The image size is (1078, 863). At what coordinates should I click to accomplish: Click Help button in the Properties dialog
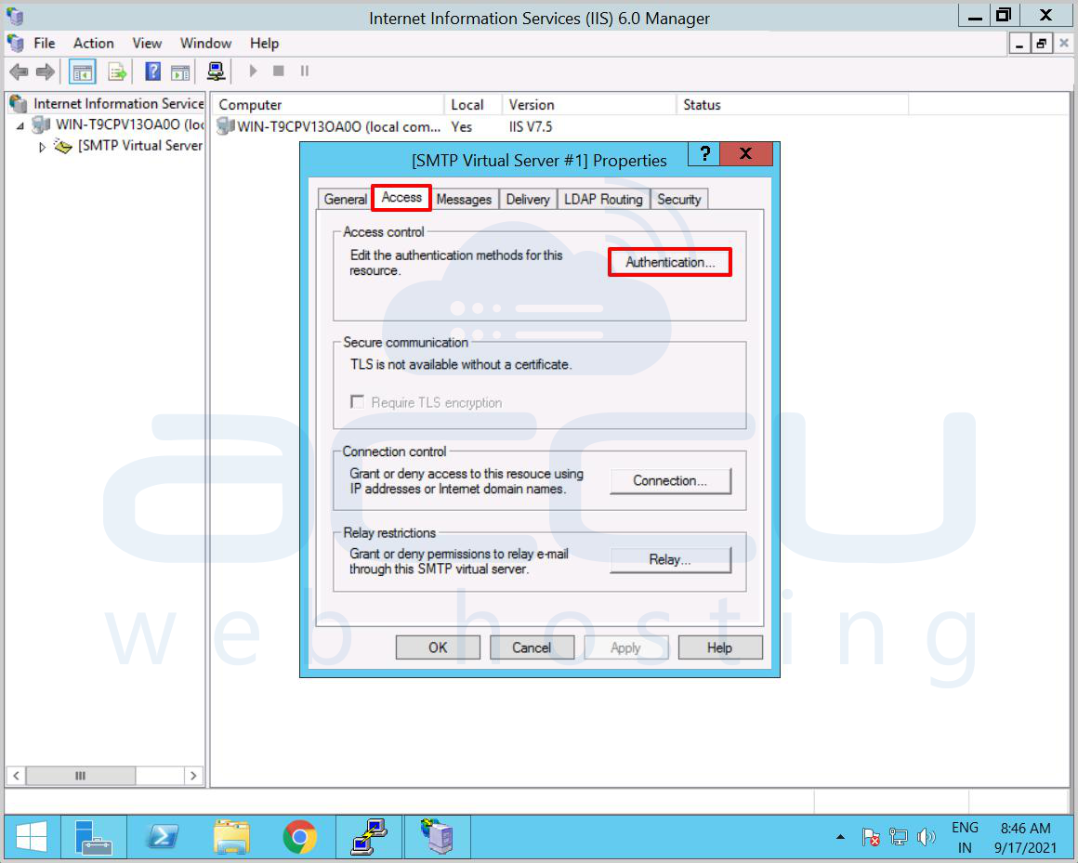coord(720,647)
